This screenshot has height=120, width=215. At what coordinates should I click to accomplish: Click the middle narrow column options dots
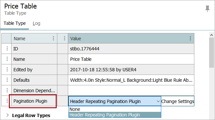pos(65,38)
